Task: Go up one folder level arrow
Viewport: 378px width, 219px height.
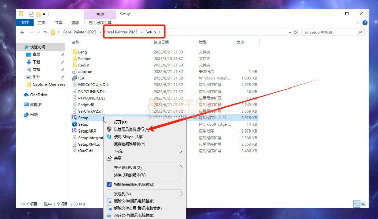Action: (45, 32)
